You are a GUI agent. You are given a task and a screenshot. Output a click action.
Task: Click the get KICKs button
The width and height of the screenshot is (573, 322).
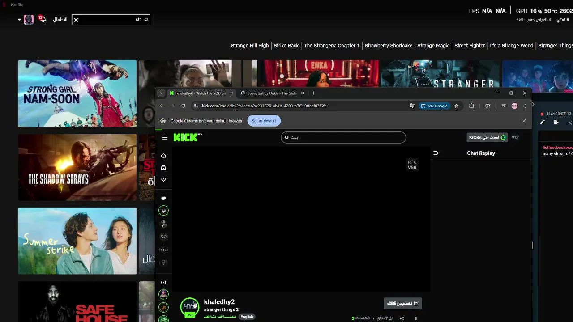tap(487, 137)
